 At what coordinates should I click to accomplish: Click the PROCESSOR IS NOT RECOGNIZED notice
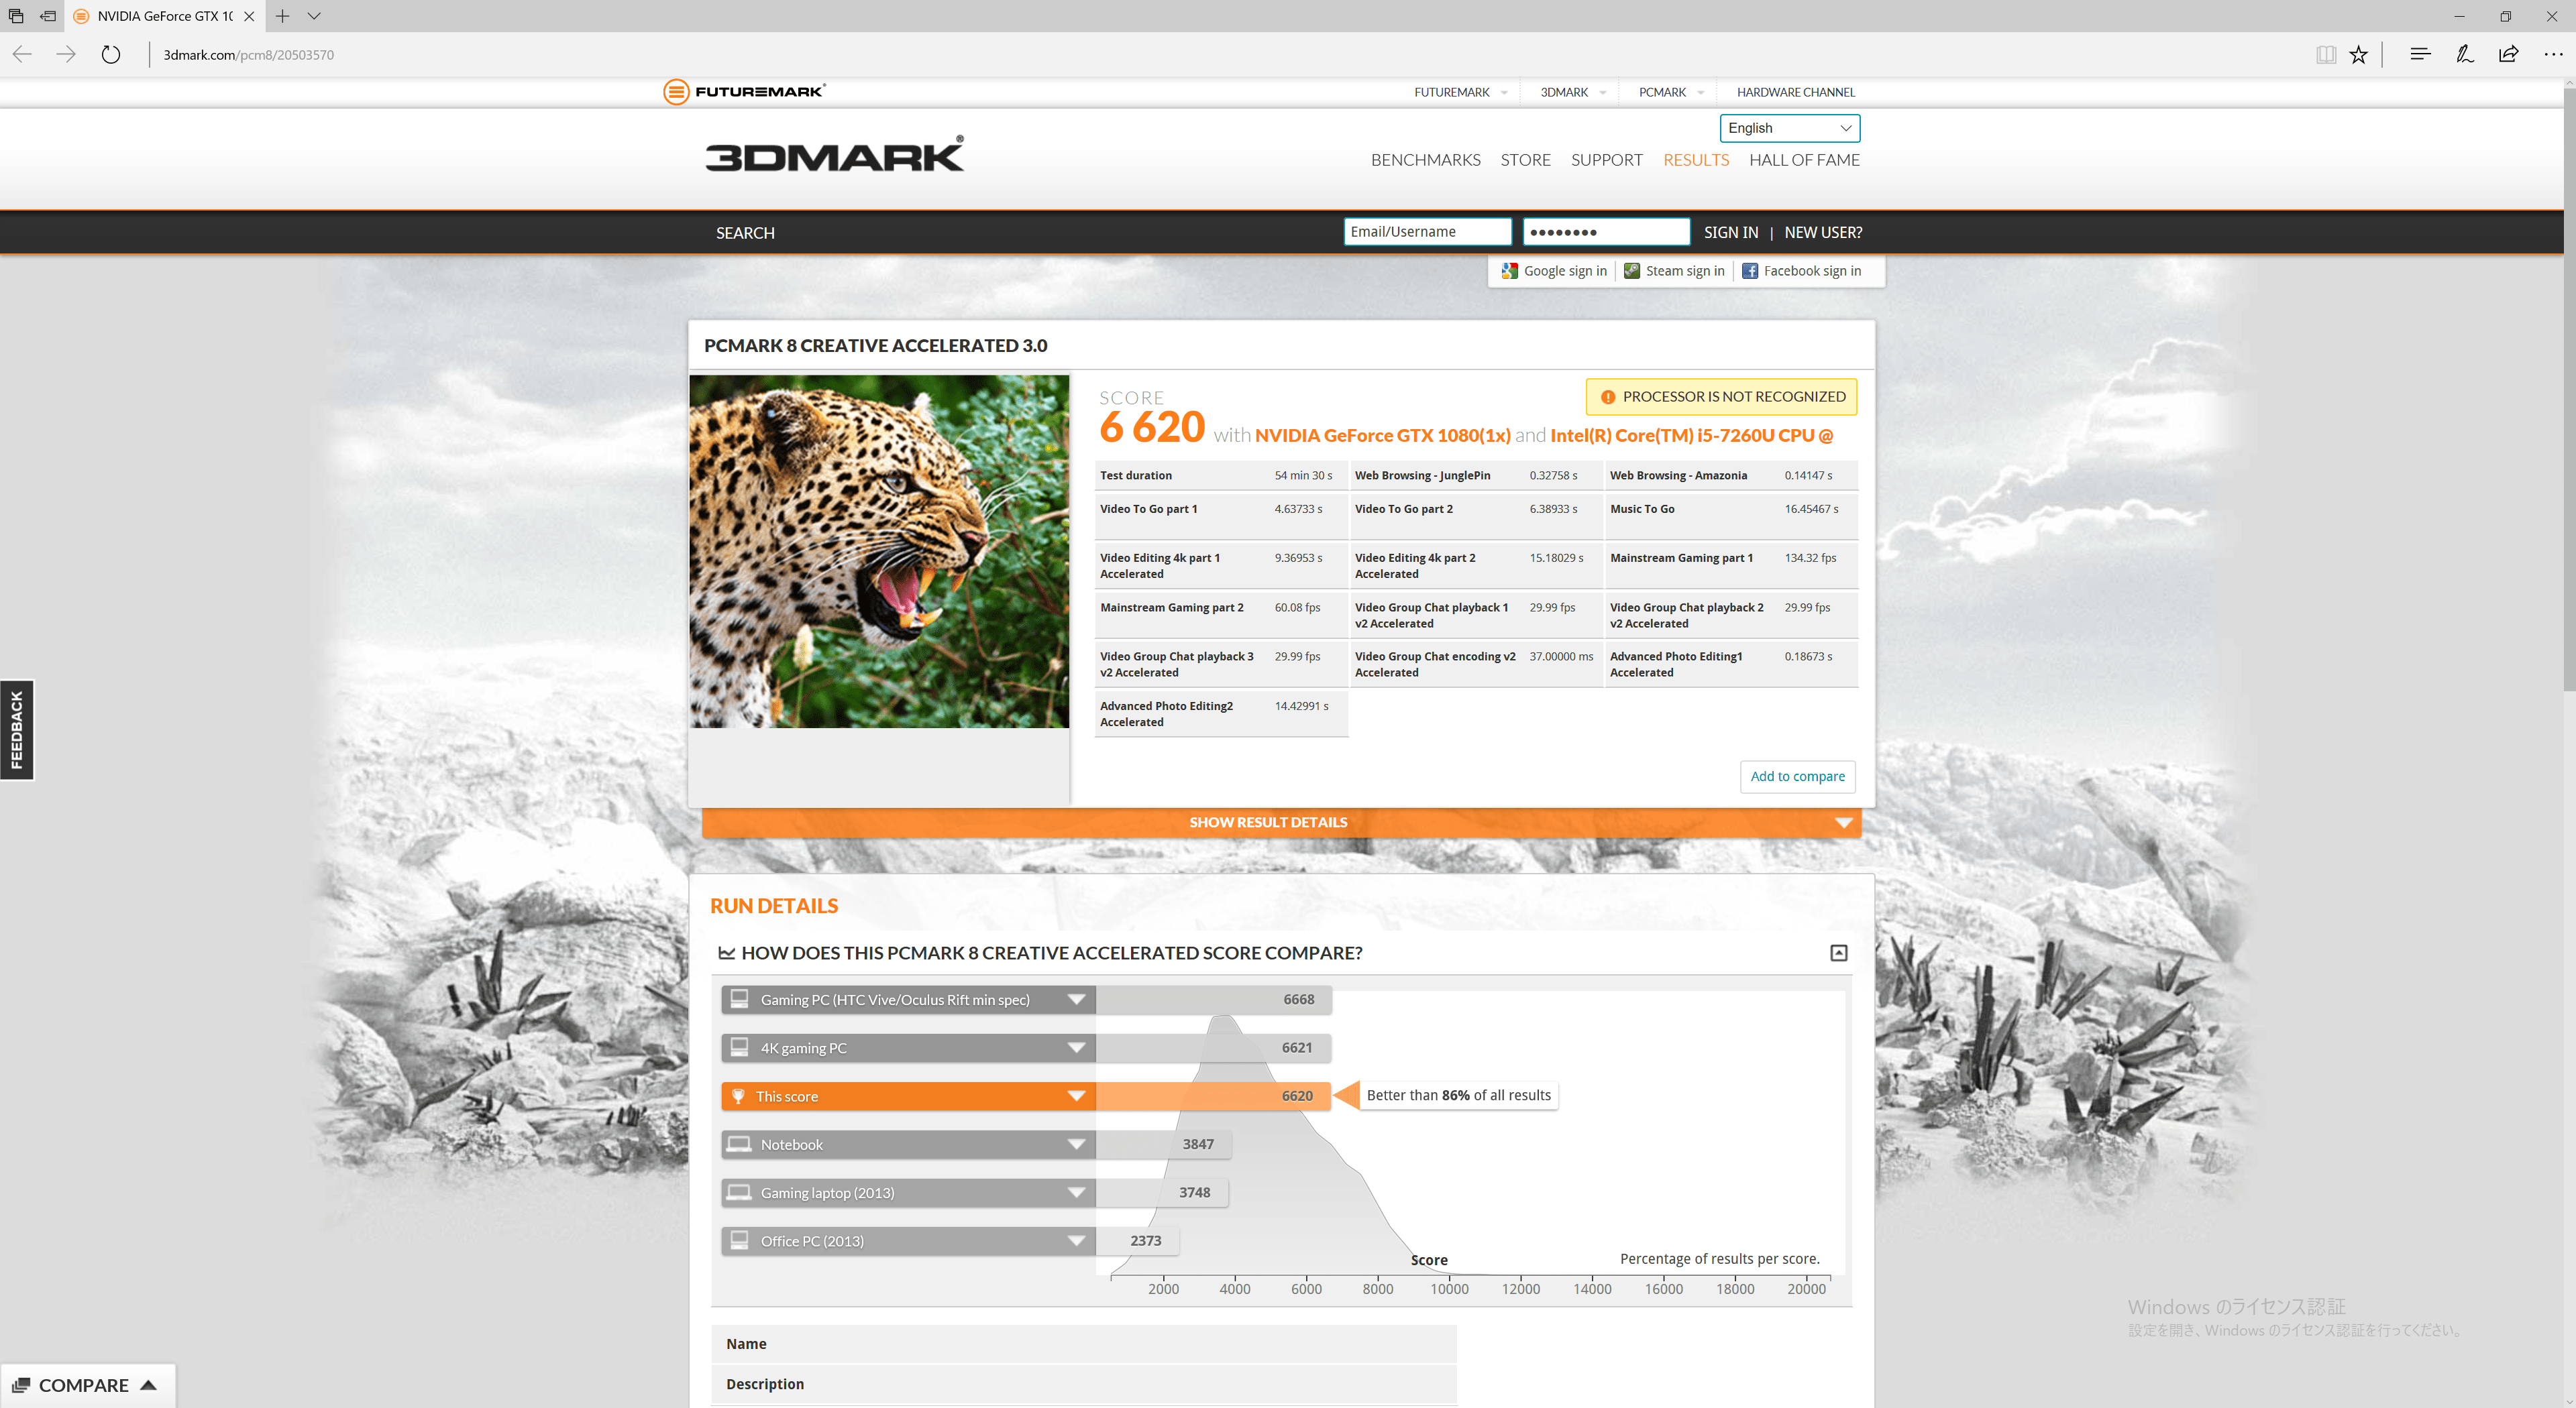pos(1721,397)
